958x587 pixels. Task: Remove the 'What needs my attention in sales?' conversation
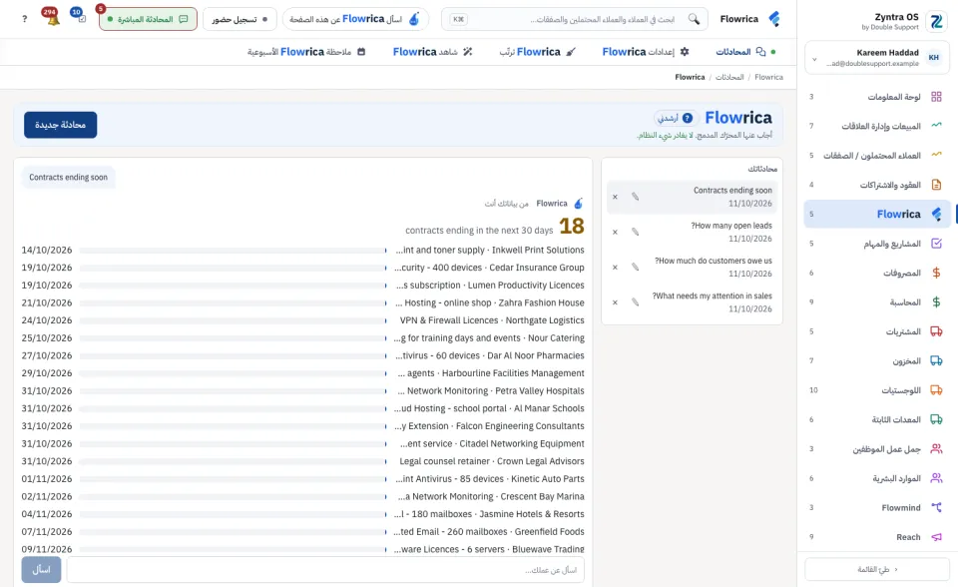[x=616, y=302]
